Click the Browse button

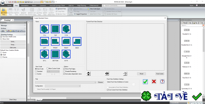point(100,82)
